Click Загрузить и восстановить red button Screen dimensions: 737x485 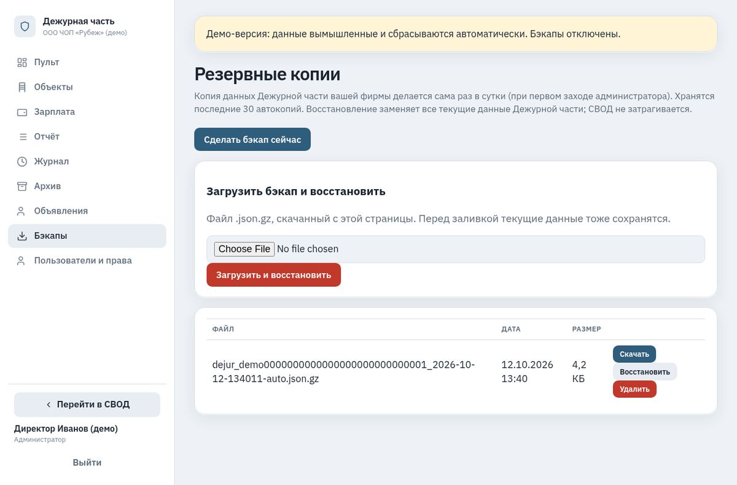[x=273, y=274]
